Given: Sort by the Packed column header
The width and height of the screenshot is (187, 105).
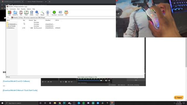Looking at the screenshot, I should click(31, 20).
